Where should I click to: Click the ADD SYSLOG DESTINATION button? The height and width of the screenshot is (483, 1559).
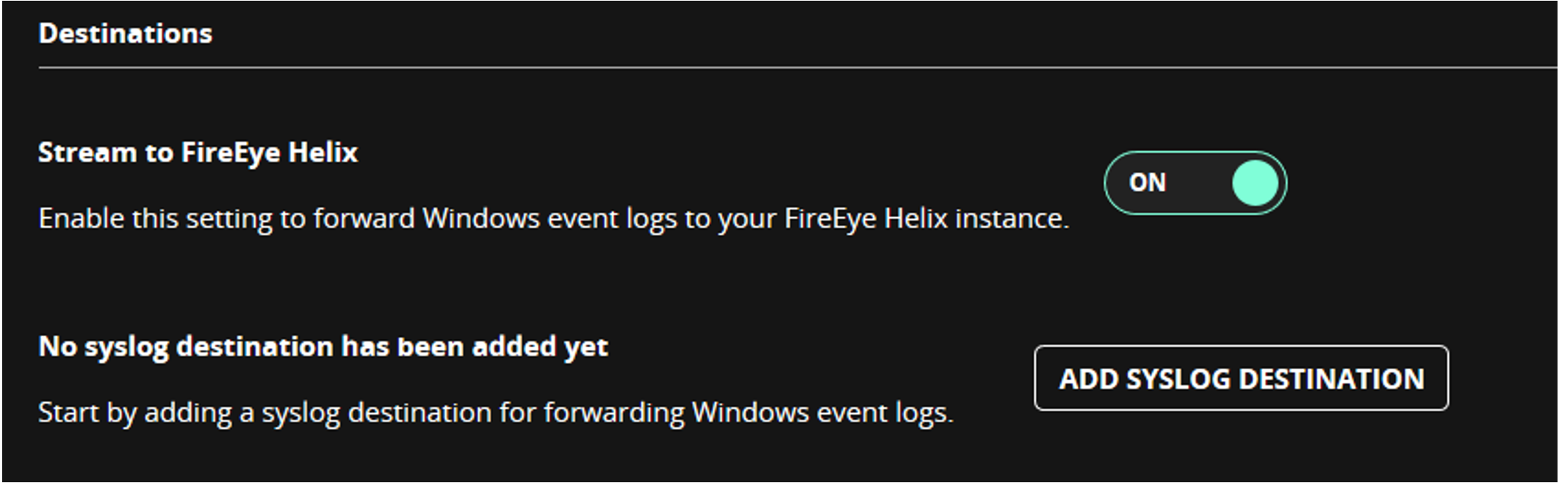pos(1242,378)
